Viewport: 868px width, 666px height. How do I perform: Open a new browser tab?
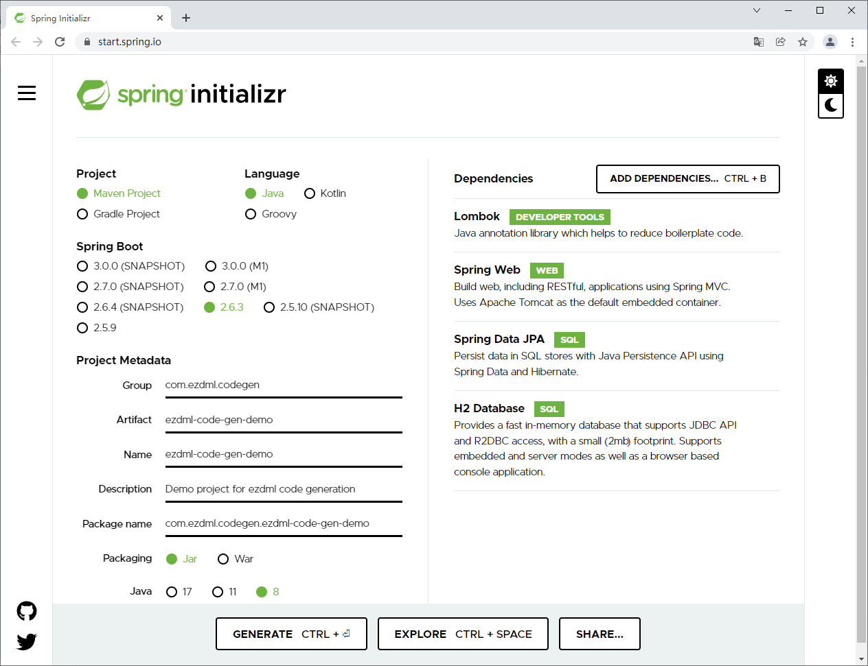[186, 18]
